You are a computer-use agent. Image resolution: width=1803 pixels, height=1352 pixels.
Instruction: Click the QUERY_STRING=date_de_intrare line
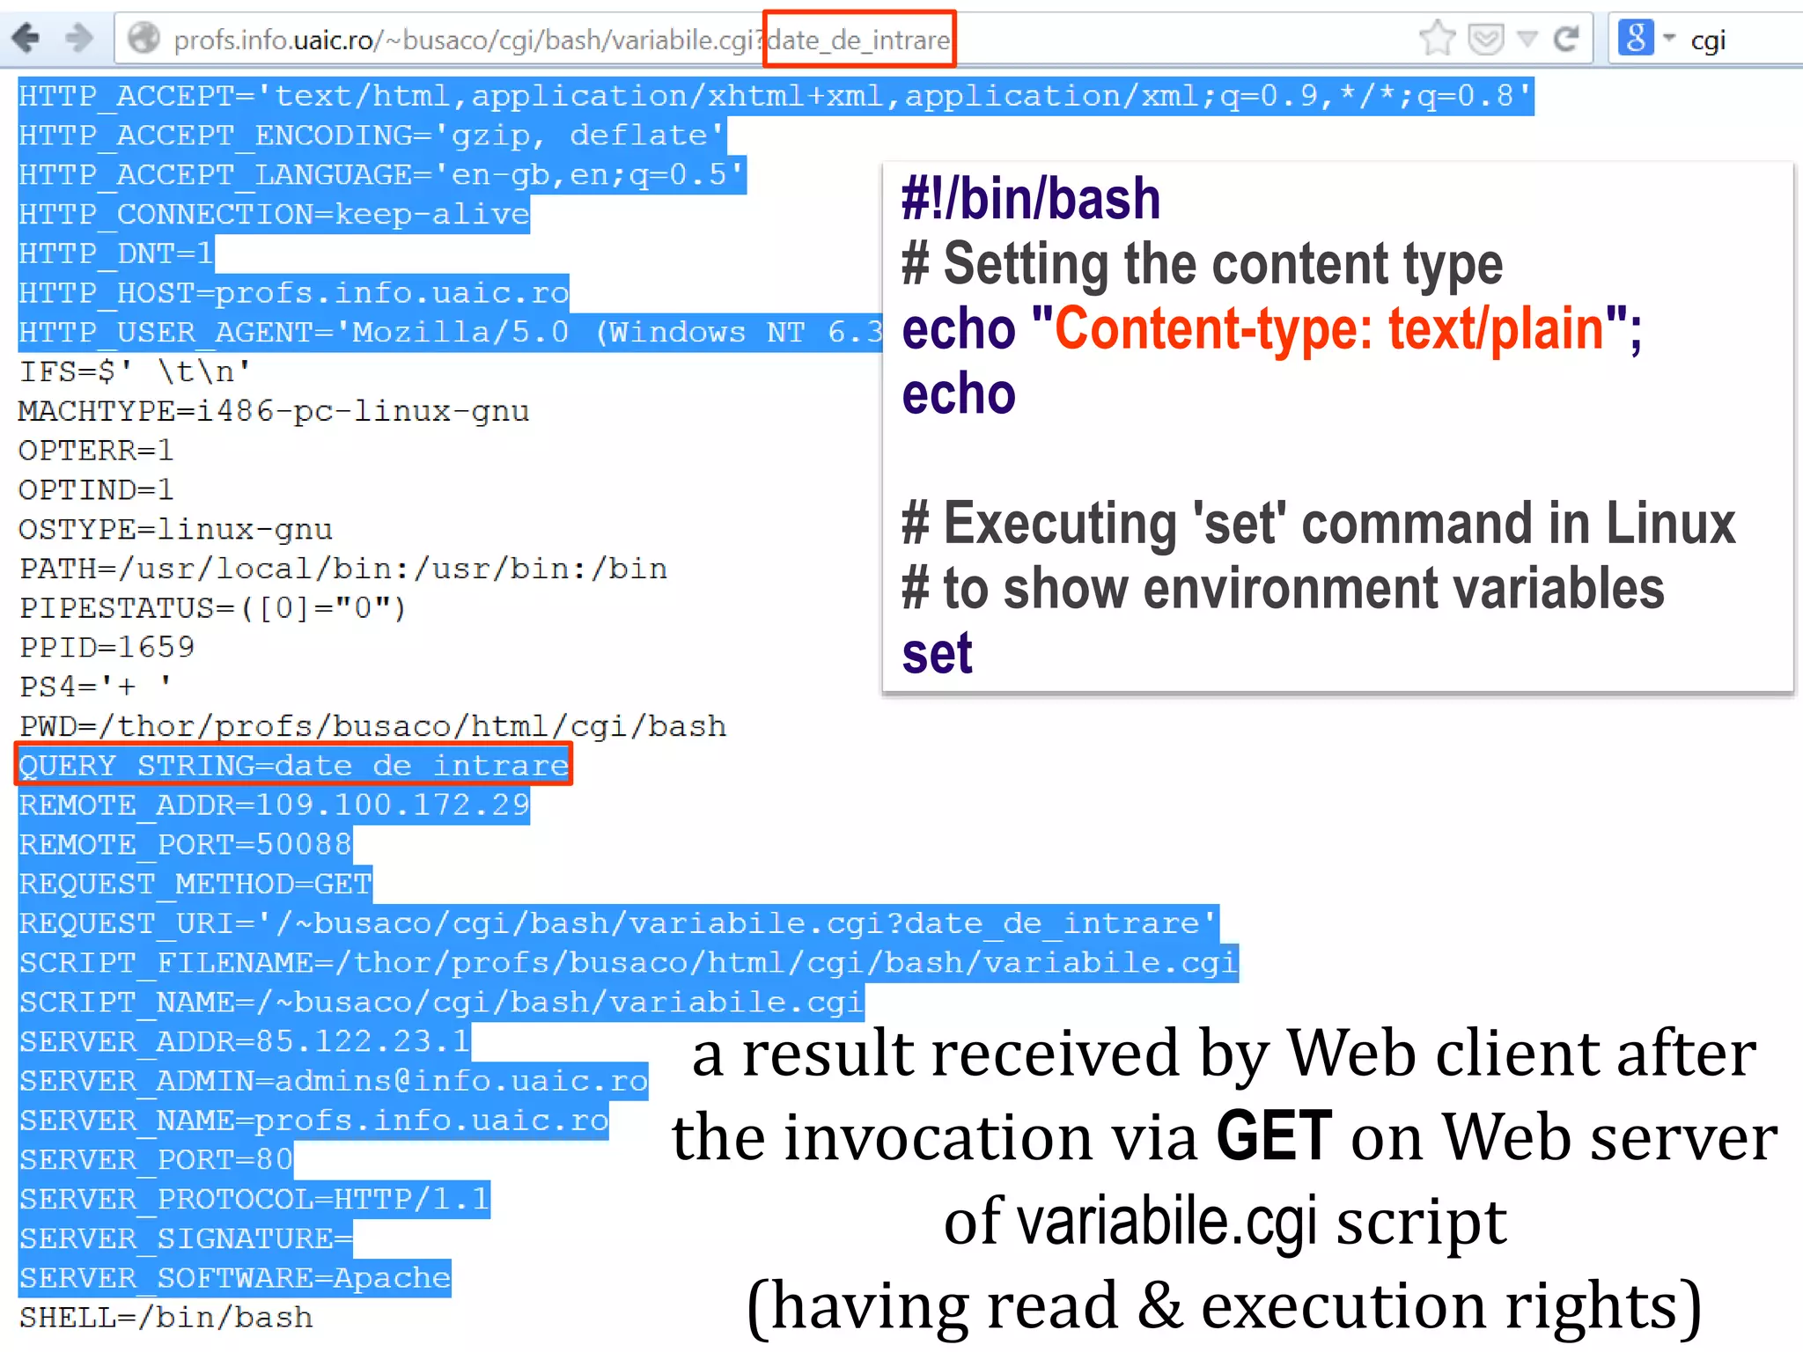(294, 765)
